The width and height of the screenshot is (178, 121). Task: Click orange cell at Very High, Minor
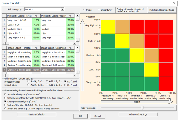point(123,27)
